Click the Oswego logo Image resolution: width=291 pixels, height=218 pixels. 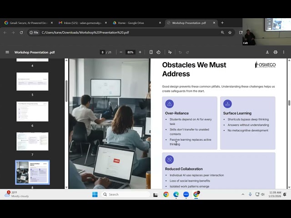click(265, 64)
